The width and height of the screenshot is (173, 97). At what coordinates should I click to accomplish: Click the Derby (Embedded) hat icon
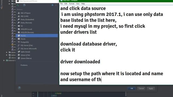coord(19,19)
